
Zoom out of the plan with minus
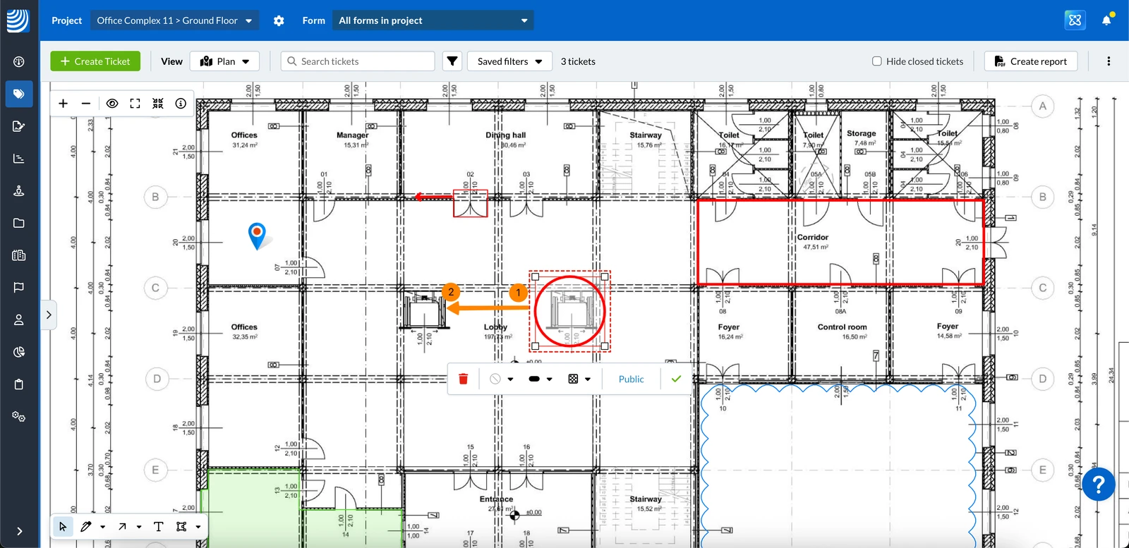(x=86, y=104)
